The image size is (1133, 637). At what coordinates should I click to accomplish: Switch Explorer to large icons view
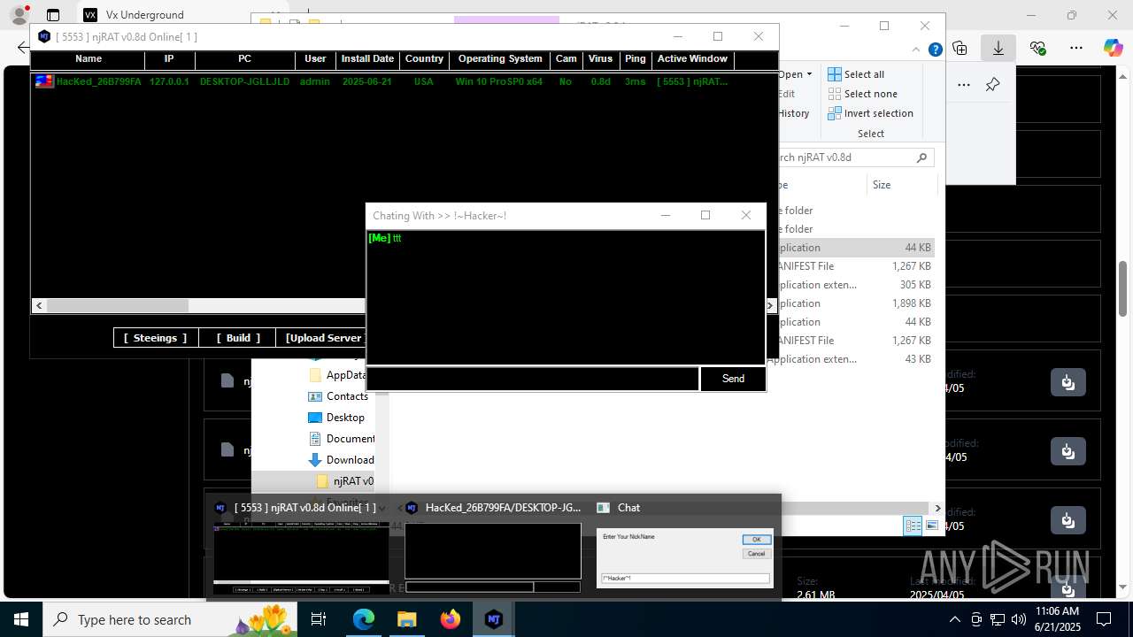point(932,526)
